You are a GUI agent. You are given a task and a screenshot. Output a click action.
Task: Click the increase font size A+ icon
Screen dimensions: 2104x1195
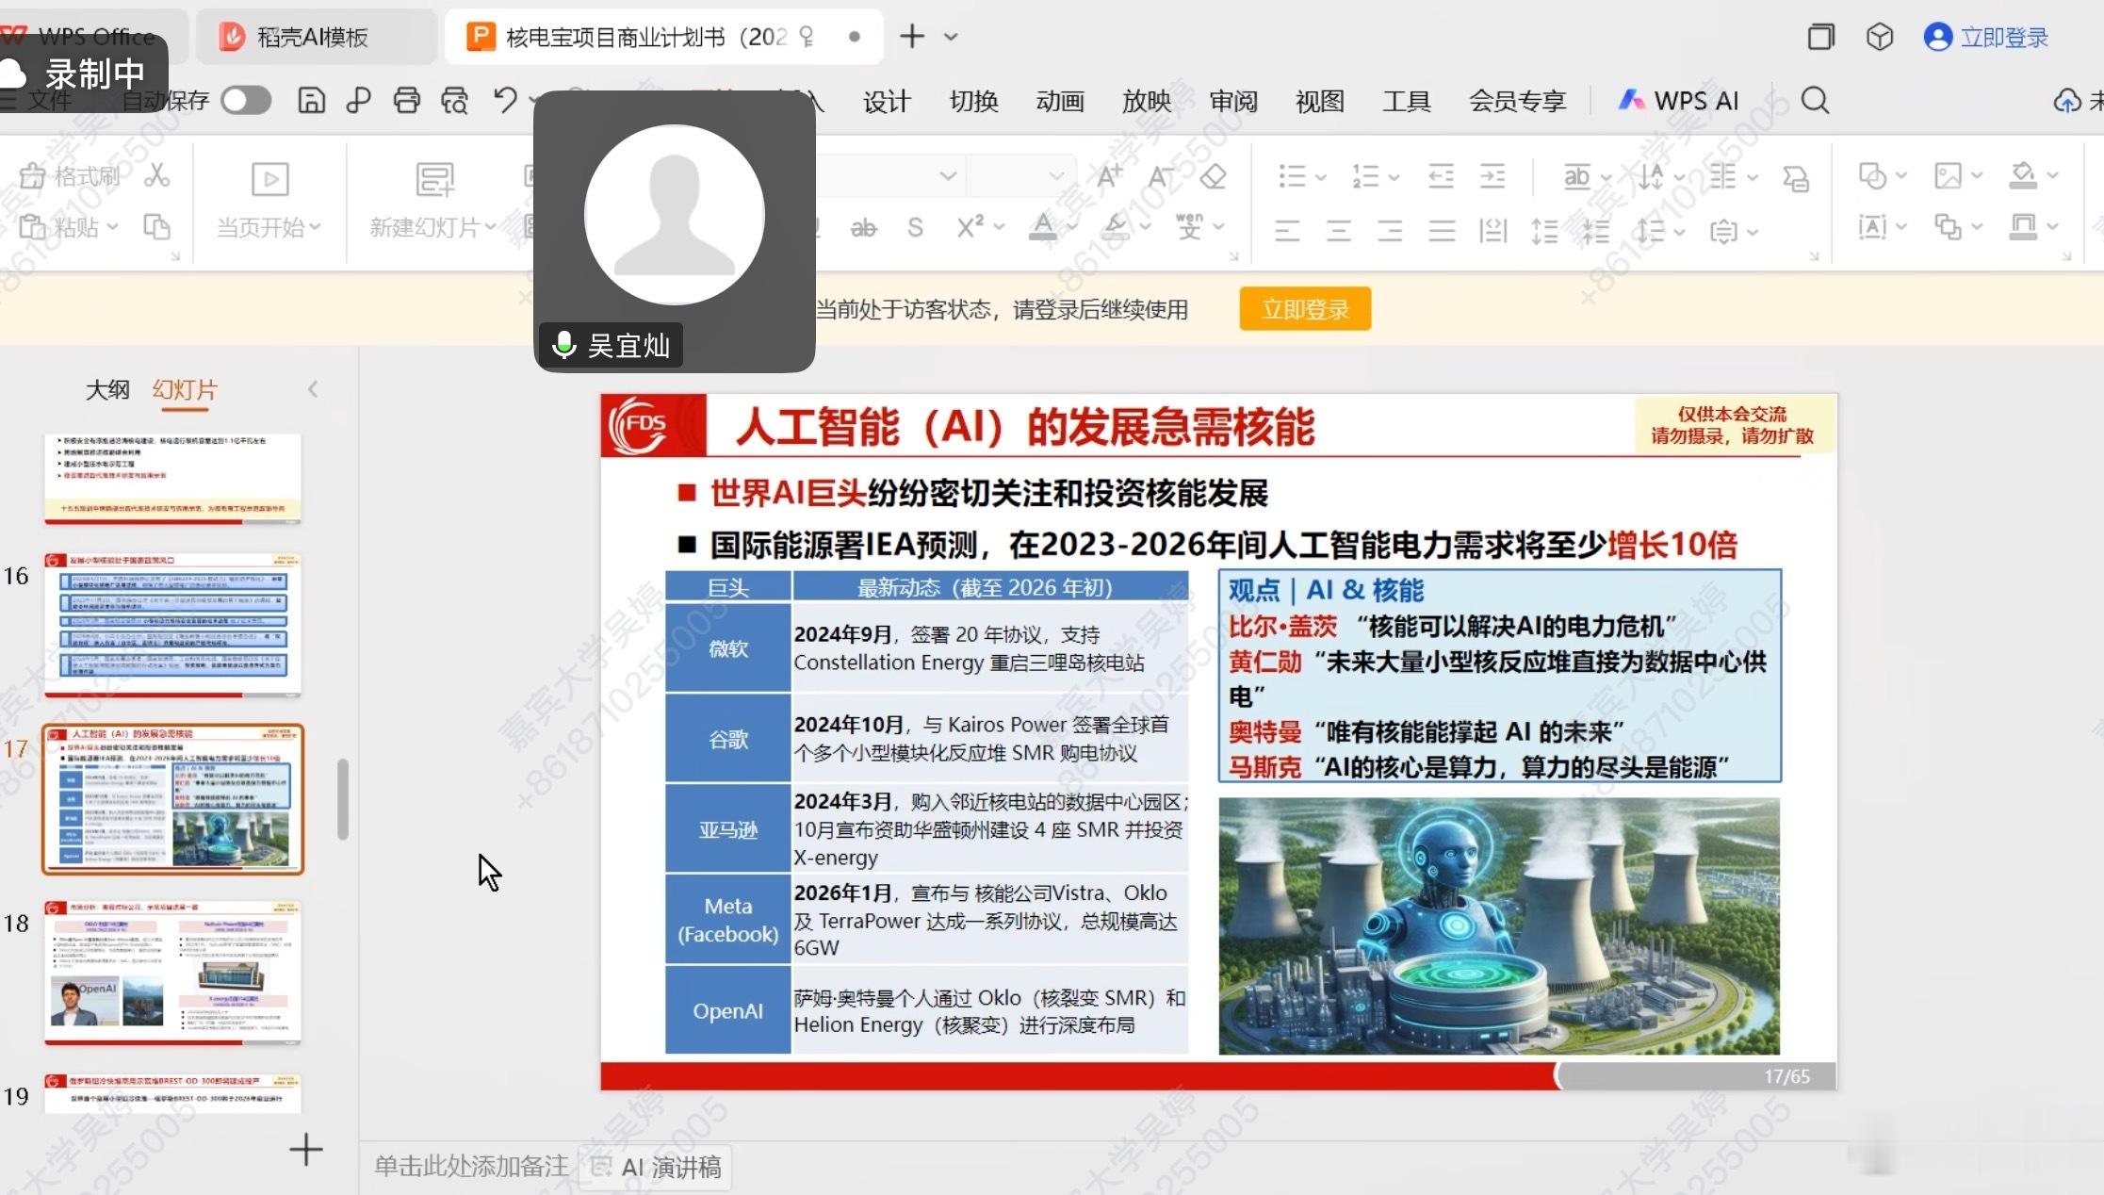coord(1109,175)
